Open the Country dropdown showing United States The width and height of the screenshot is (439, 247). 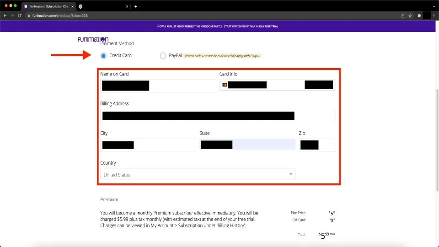(x=198, y=174)
